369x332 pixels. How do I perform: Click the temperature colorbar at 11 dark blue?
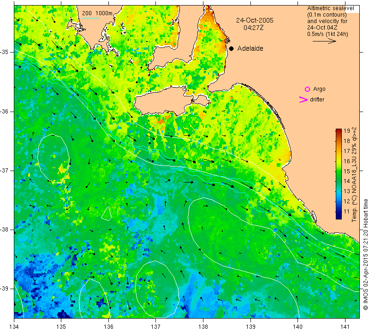339,212
